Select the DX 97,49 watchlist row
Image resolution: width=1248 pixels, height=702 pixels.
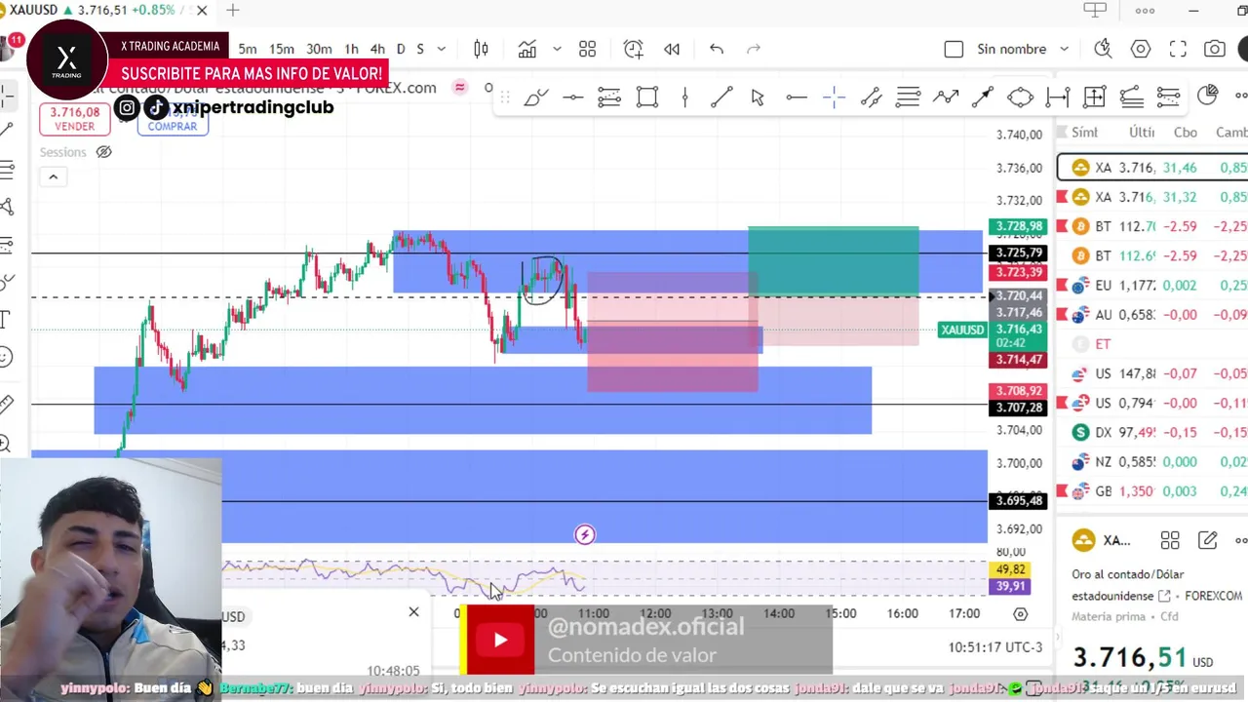[x=1152, y=432]
